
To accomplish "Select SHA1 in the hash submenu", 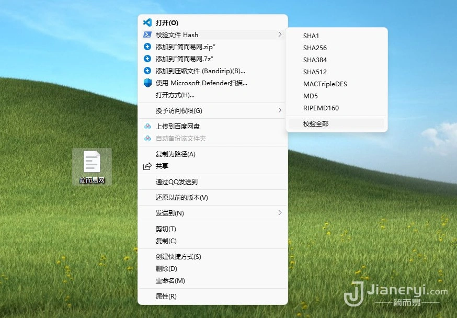I will click(337, 36).
